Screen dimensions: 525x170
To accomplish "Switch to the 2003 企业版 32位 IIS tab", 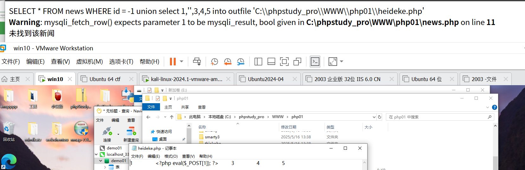I will click(x=347, y=79).
